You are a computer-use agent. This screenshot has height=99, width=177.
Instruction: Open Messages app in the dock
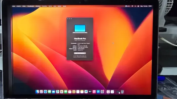click(x=50, y=92)
